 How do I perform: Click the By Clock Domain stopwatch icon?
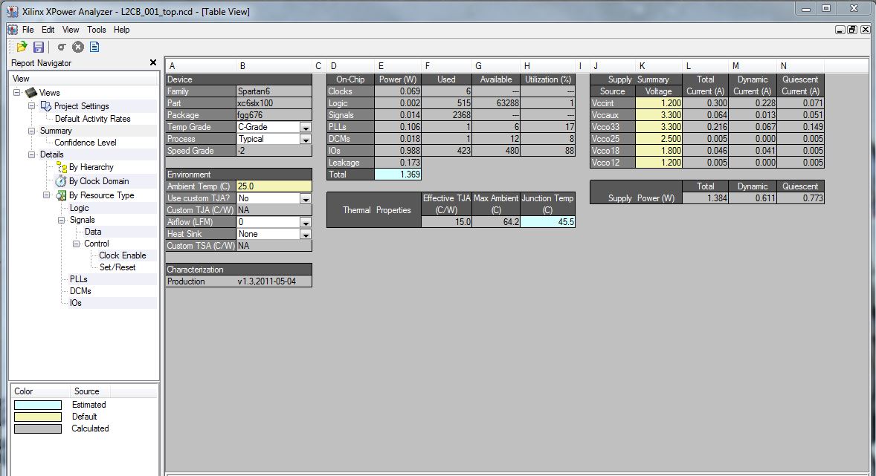pyautogui.click(x=60, y=180)
